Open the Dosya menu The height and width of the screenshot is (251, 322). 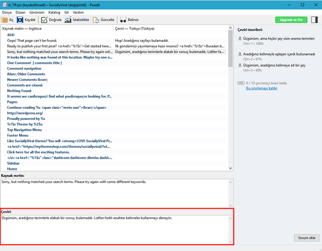click(x=7, y=12)
